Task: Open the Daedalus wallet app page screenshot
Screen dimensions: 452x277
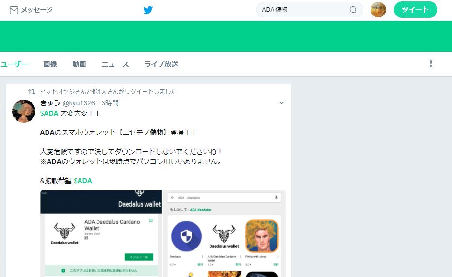Action: [101, 233]
